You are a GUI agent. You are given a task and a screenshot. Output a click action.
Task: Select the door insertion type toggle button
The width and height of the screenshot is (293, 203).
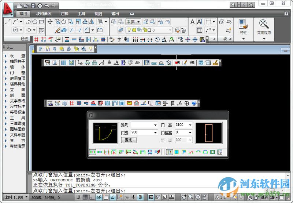170,152
